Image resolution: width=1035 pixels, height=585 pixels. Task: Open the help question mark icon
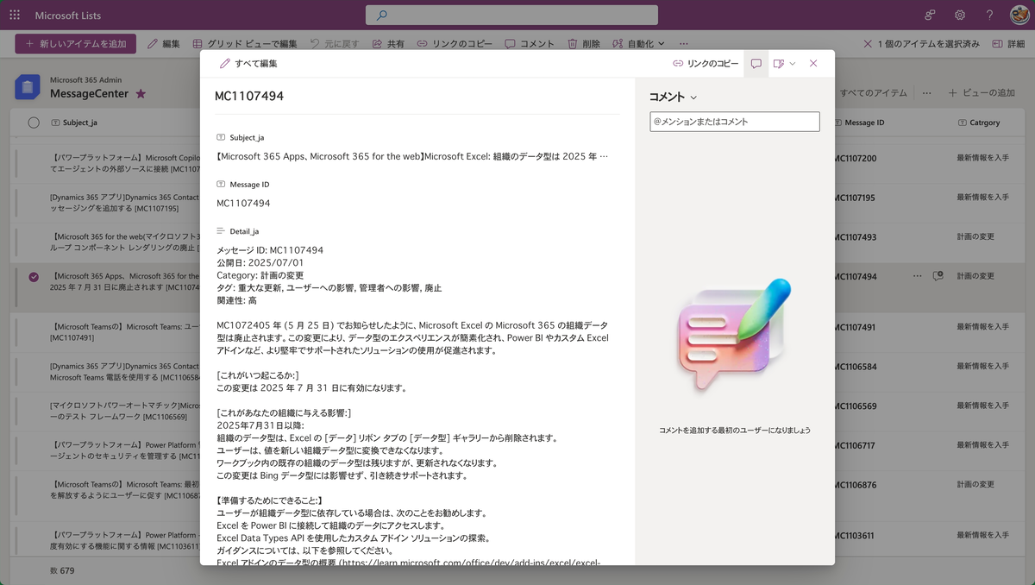pos(989,15)
